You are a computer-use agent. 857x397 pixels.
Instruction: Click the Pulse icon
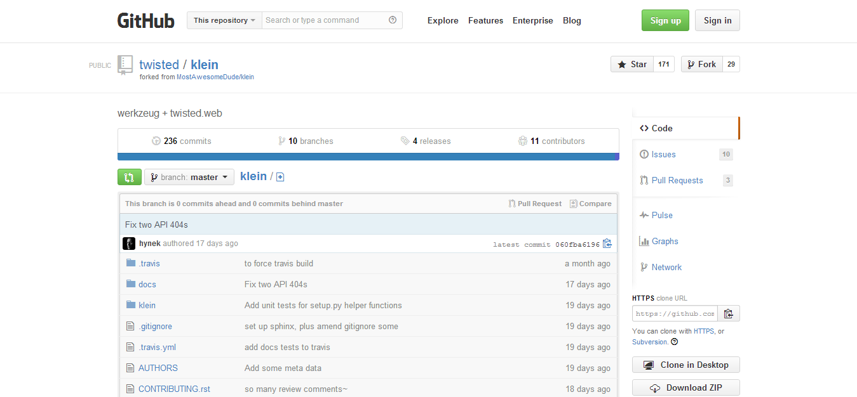click(644, 215)
